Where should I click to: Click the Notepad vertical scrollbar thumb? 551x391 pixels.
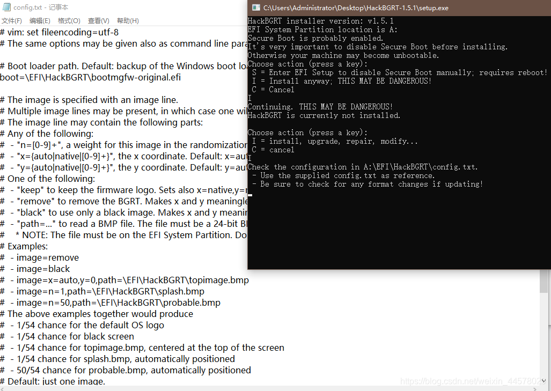pyautogui.click(x=543, y=281)
